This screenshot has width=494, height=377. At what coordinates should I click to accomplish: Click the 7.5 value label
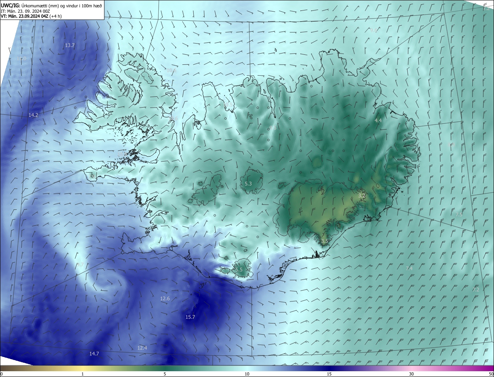pos(459,214)
